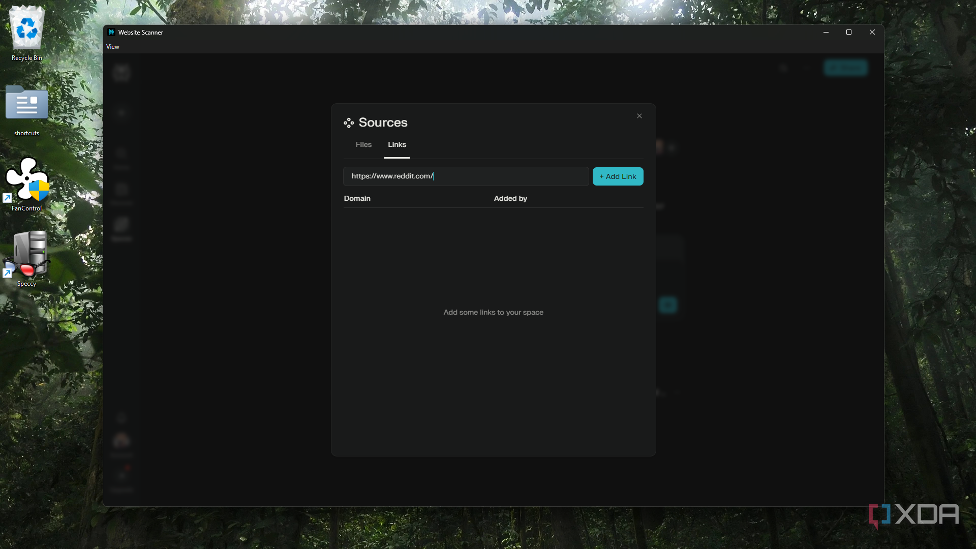Image resolution: width=976 pixels, height=549 pixels.
Task: Click the Domain column header
Action: [x=357, y=198]
